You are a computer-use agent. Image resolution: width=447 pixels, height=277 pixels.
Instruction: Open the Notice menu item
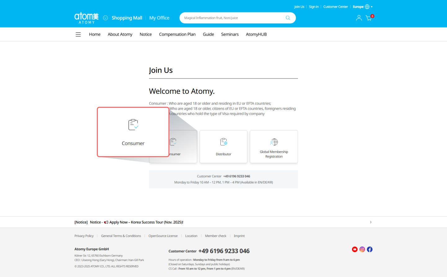click(x=146, y=34)
